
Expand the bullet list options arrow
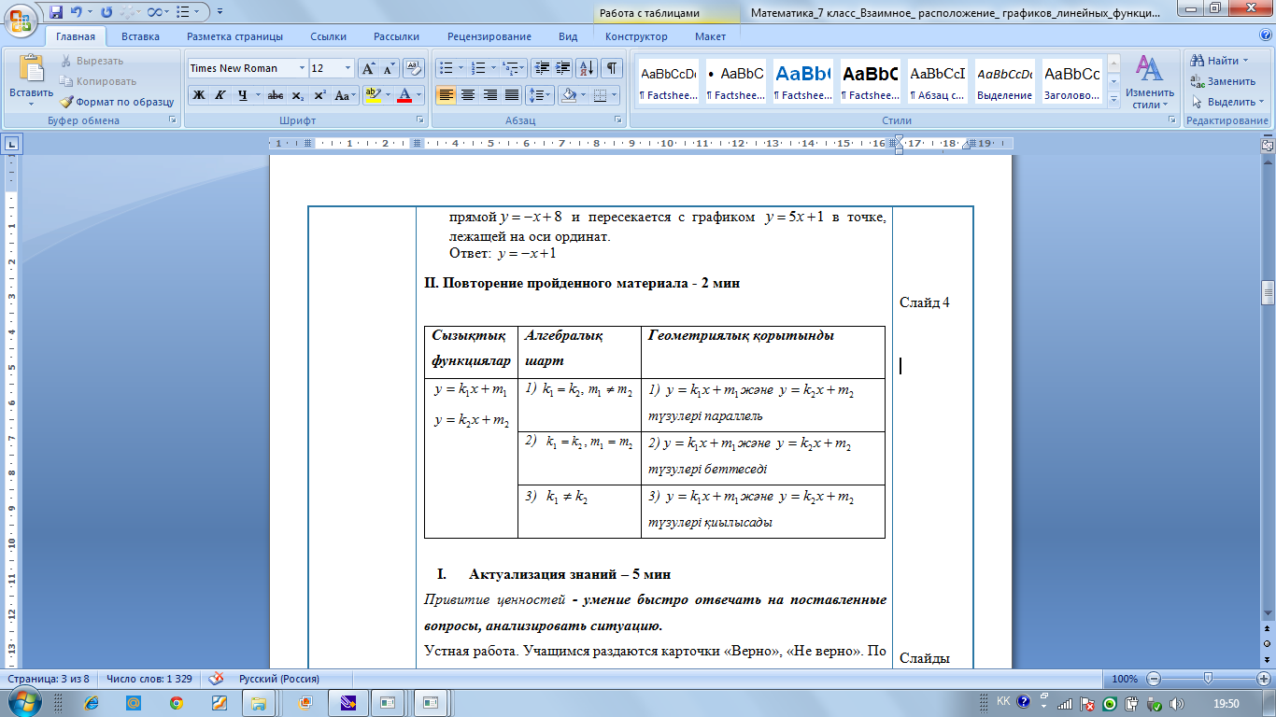[x=461, y=68]
